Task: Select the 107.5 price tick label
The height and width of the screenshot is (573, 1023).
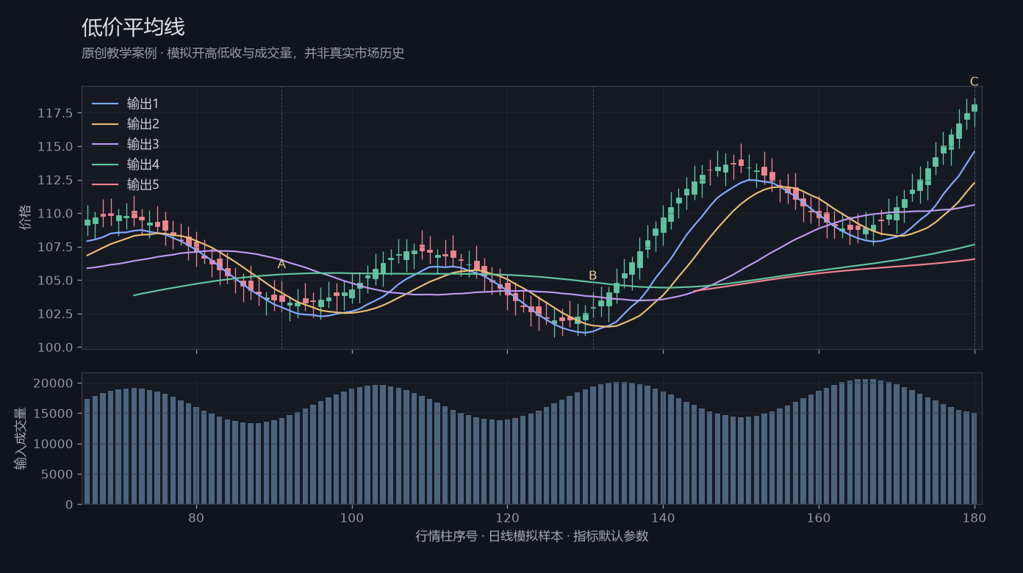Action: click(x=55, y=247)
